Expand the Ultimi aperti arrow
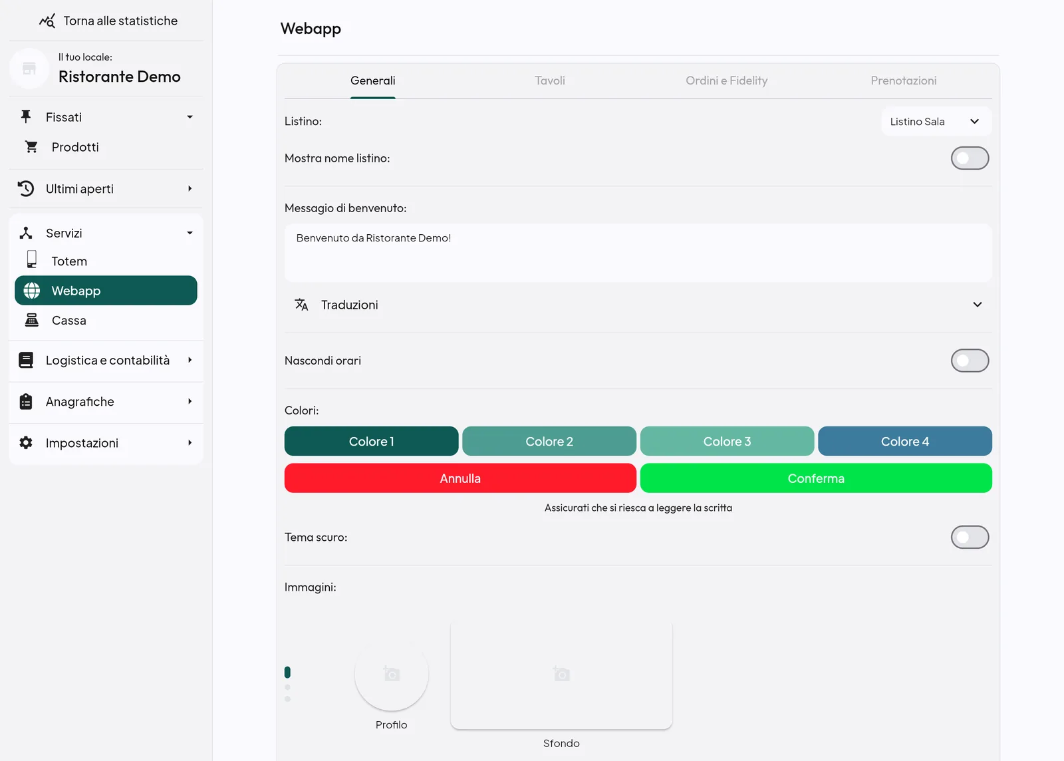The height and width of the screenshot is (761, 1064). tap(190, 189)
